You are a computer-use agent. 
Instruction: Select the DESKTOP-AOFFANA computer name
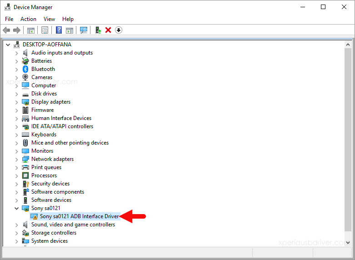coord(47,45)
